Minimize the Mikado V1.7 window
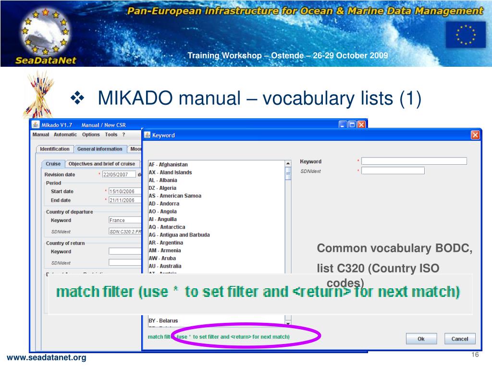Image resolution: width=492 pixels, height=369 pixels. (343, 125)
